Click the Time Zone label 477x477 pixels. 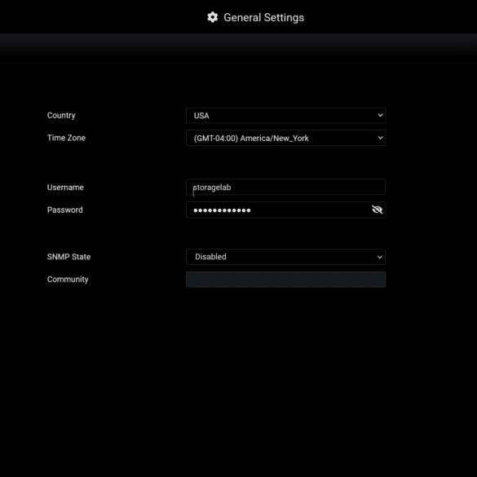click(x=66, y=138)
